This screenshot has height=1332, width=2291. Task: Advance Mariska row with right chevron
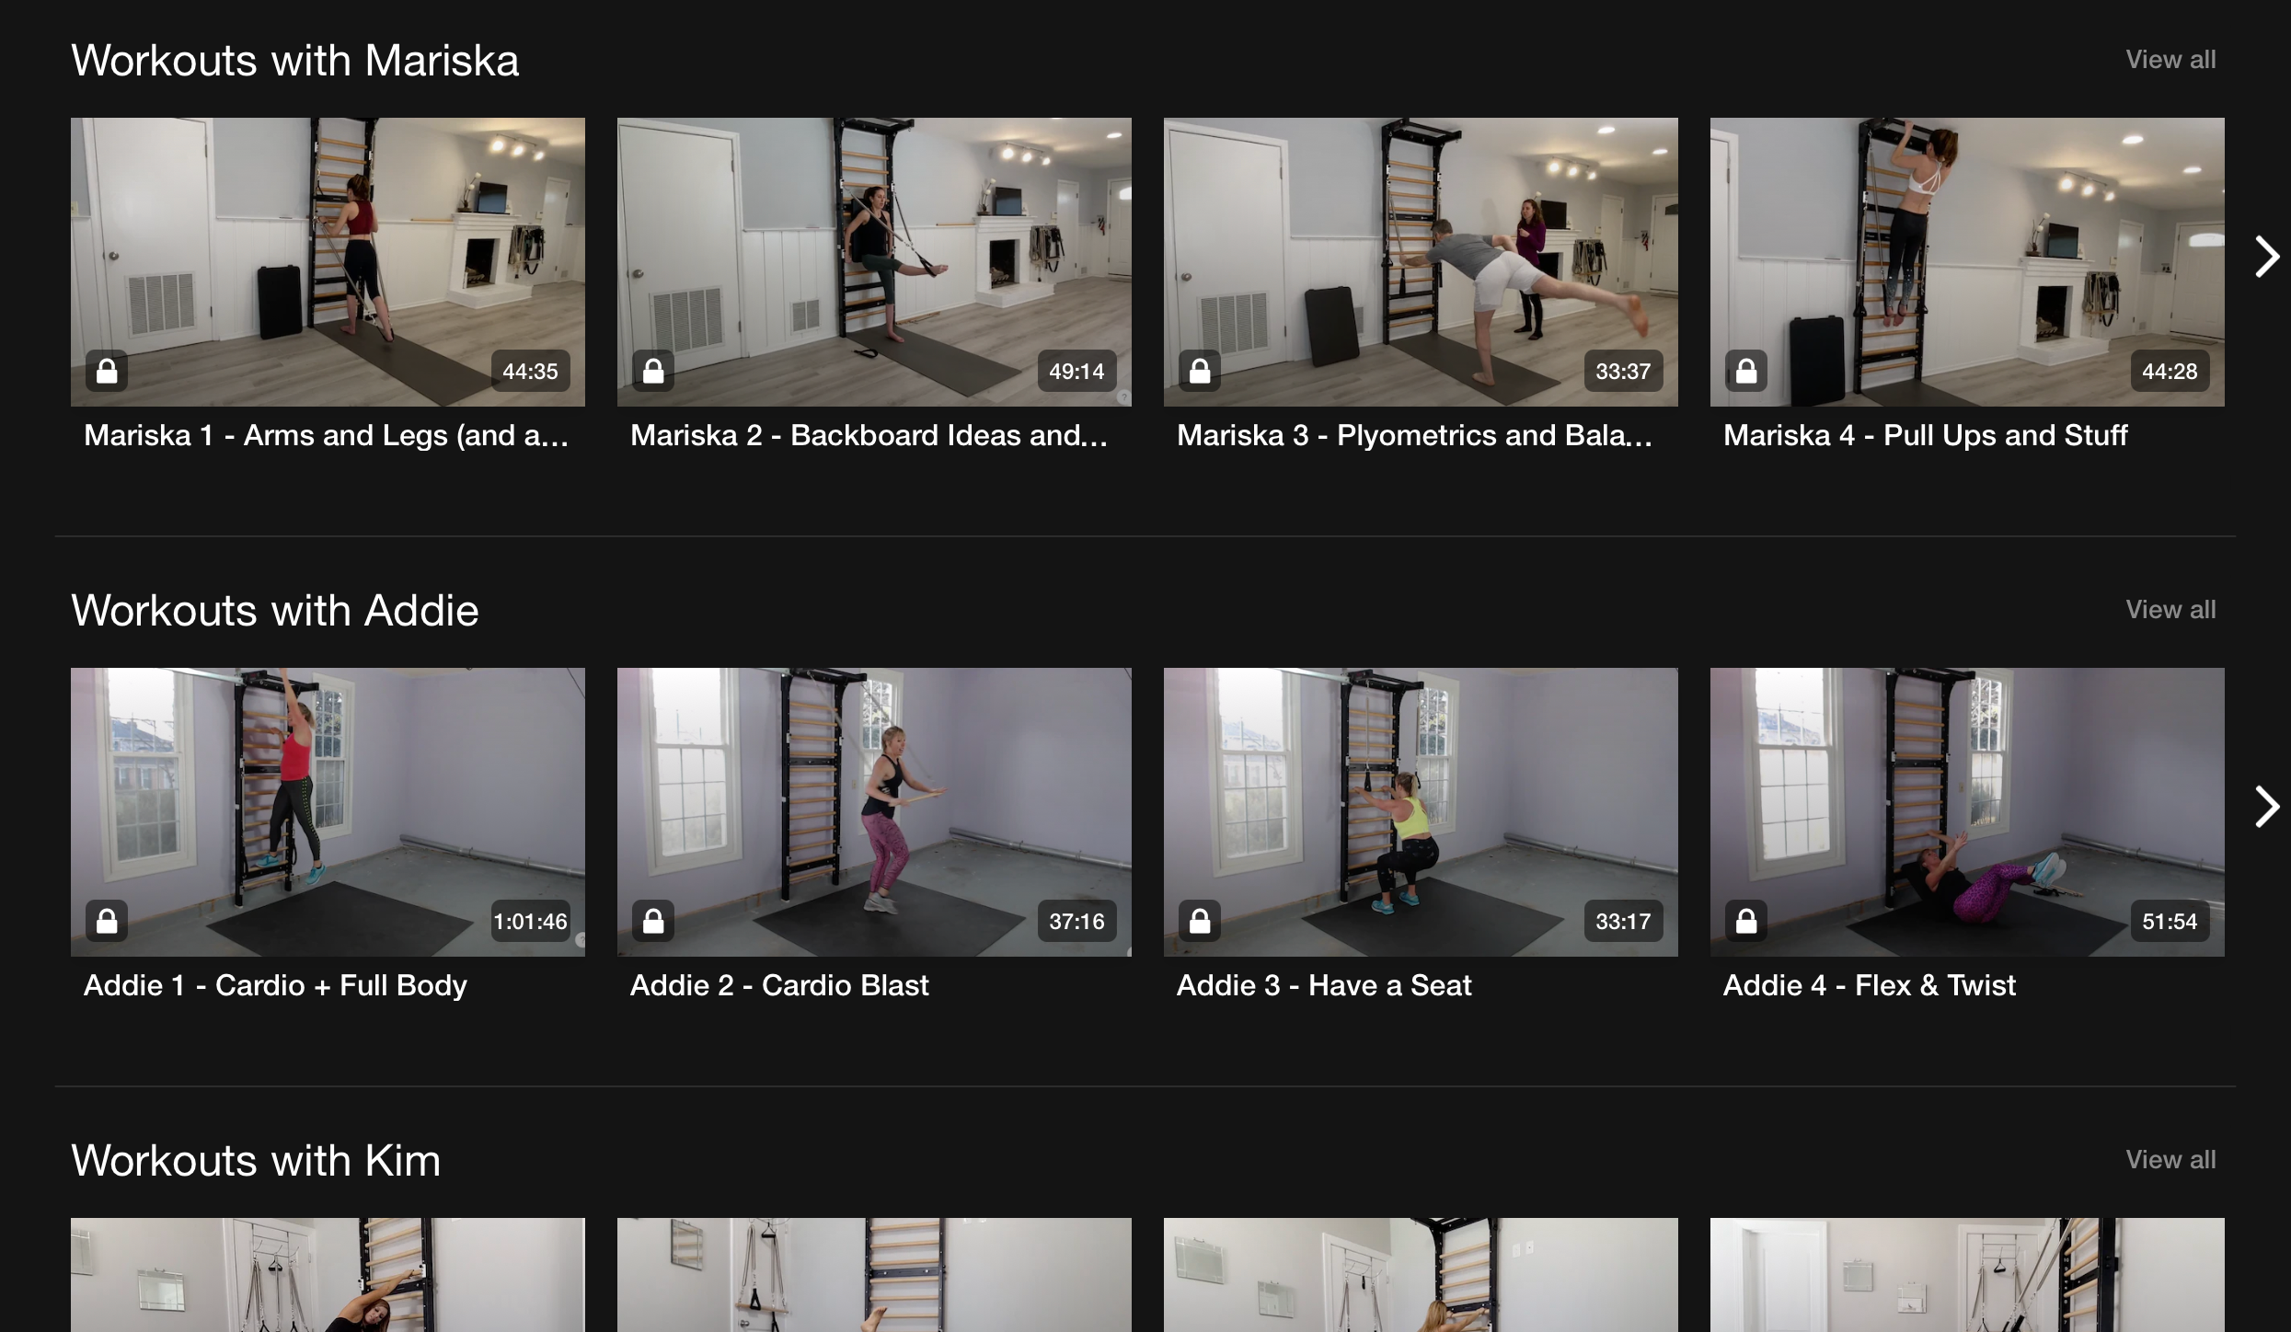[x=2266, y=257]
